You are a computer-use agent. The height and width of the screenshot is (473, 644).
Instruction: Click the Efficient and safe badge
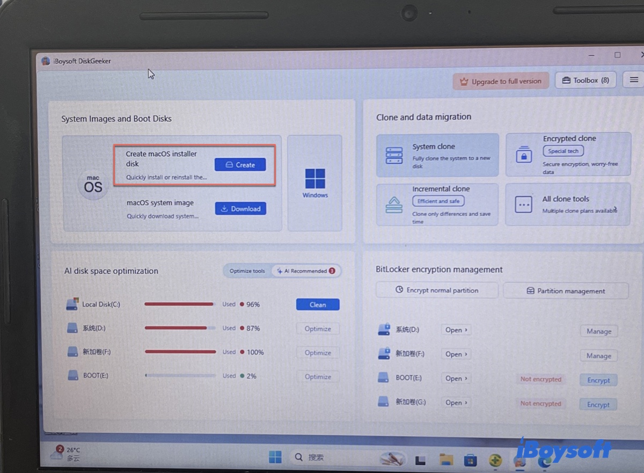pyautogui.click(x=438, y=201)
